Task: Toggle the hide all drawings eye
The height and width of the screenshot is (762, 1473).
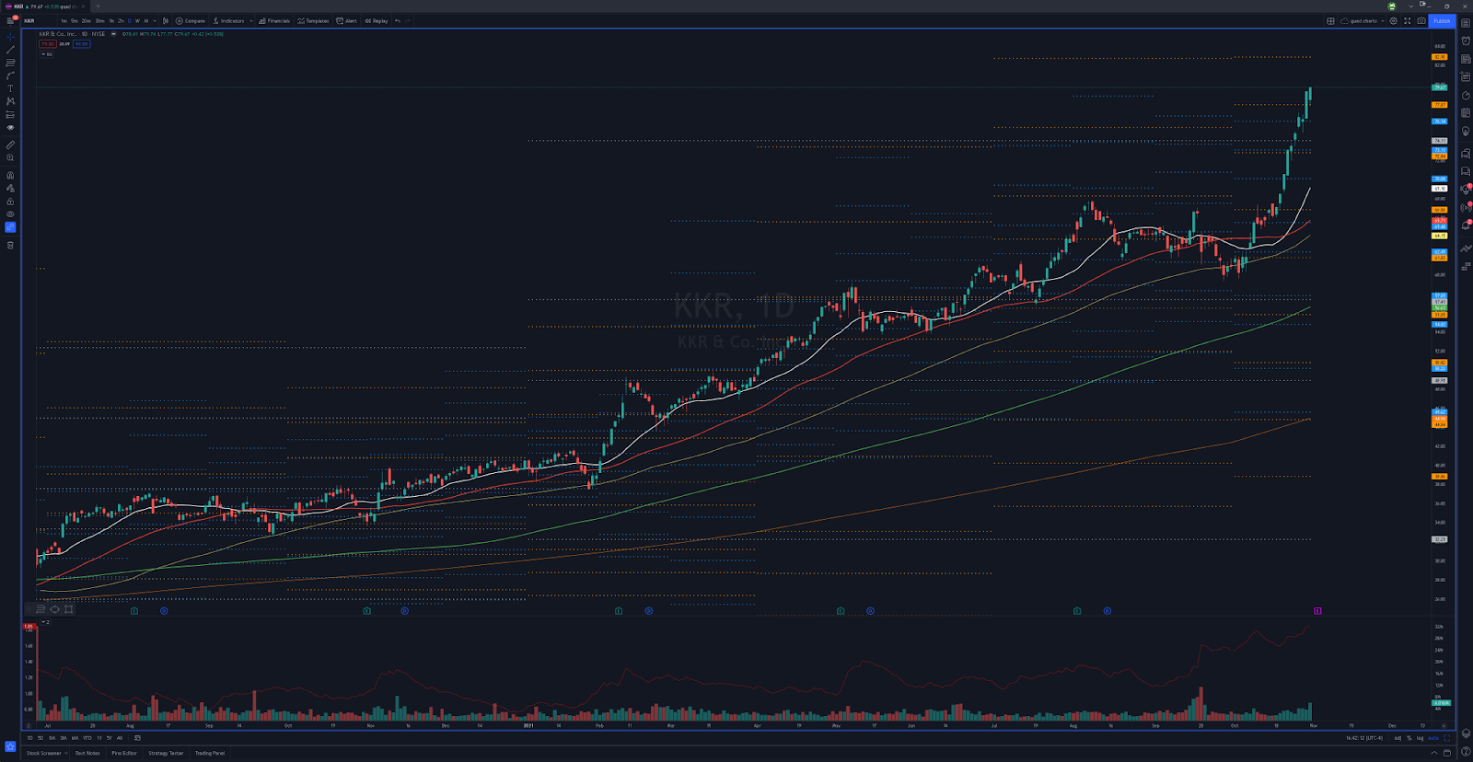Action: tap(10, 214)
